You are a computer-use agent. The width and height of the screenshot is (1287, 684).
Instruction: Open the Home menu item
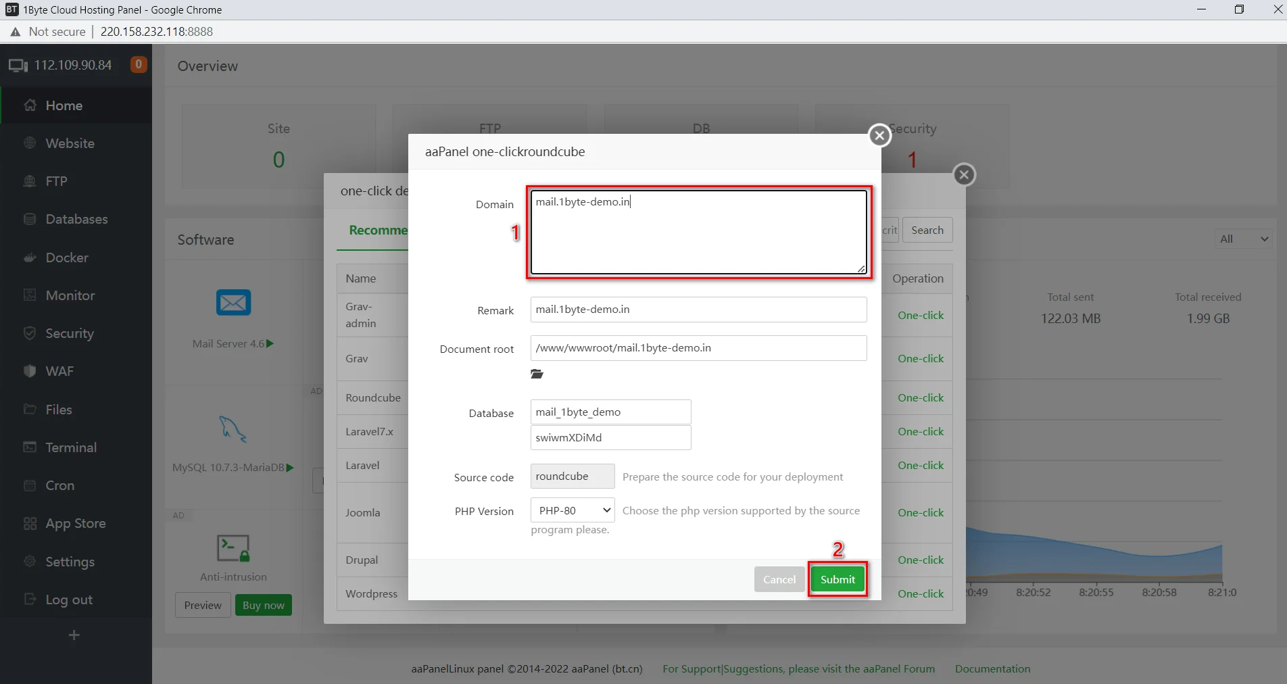76,105
